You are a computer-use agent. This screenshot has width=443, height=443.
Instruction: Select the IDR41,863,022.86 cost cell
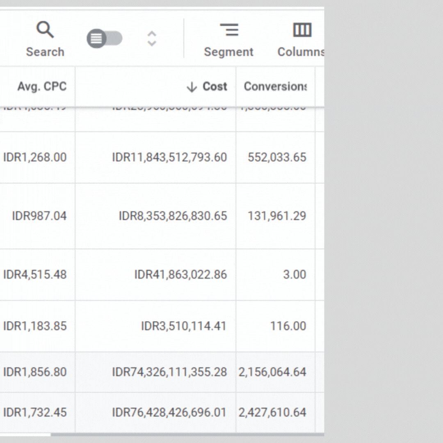tap(180, 275)
